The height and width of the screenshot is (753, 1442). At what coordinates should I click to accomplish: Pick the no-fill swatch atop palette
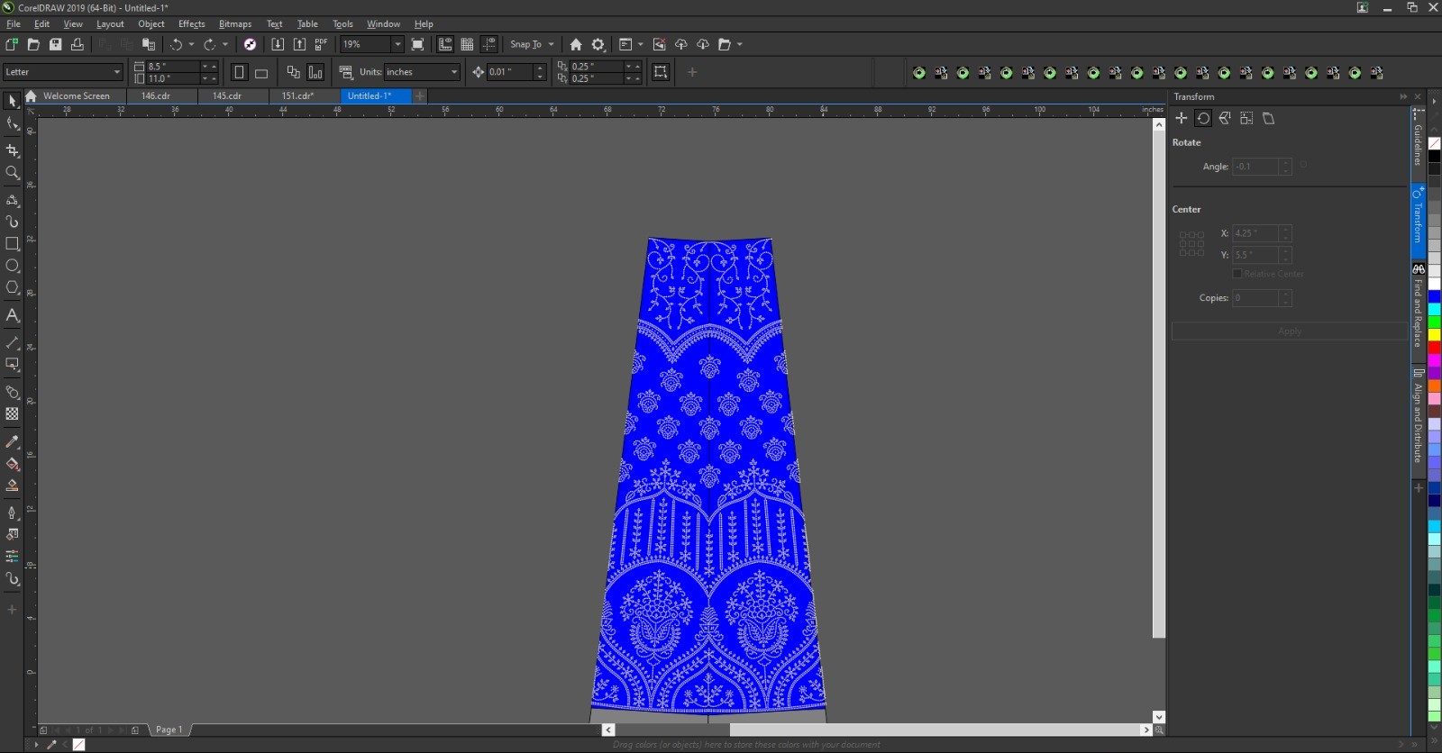1434,143
